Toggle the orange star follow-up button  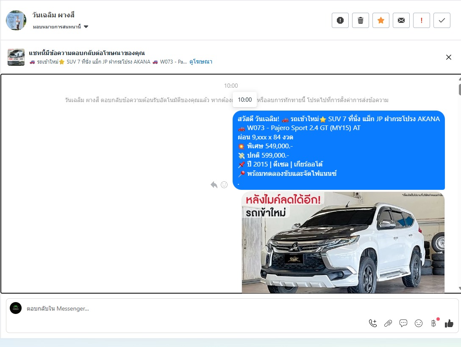[x=381, y=20]
